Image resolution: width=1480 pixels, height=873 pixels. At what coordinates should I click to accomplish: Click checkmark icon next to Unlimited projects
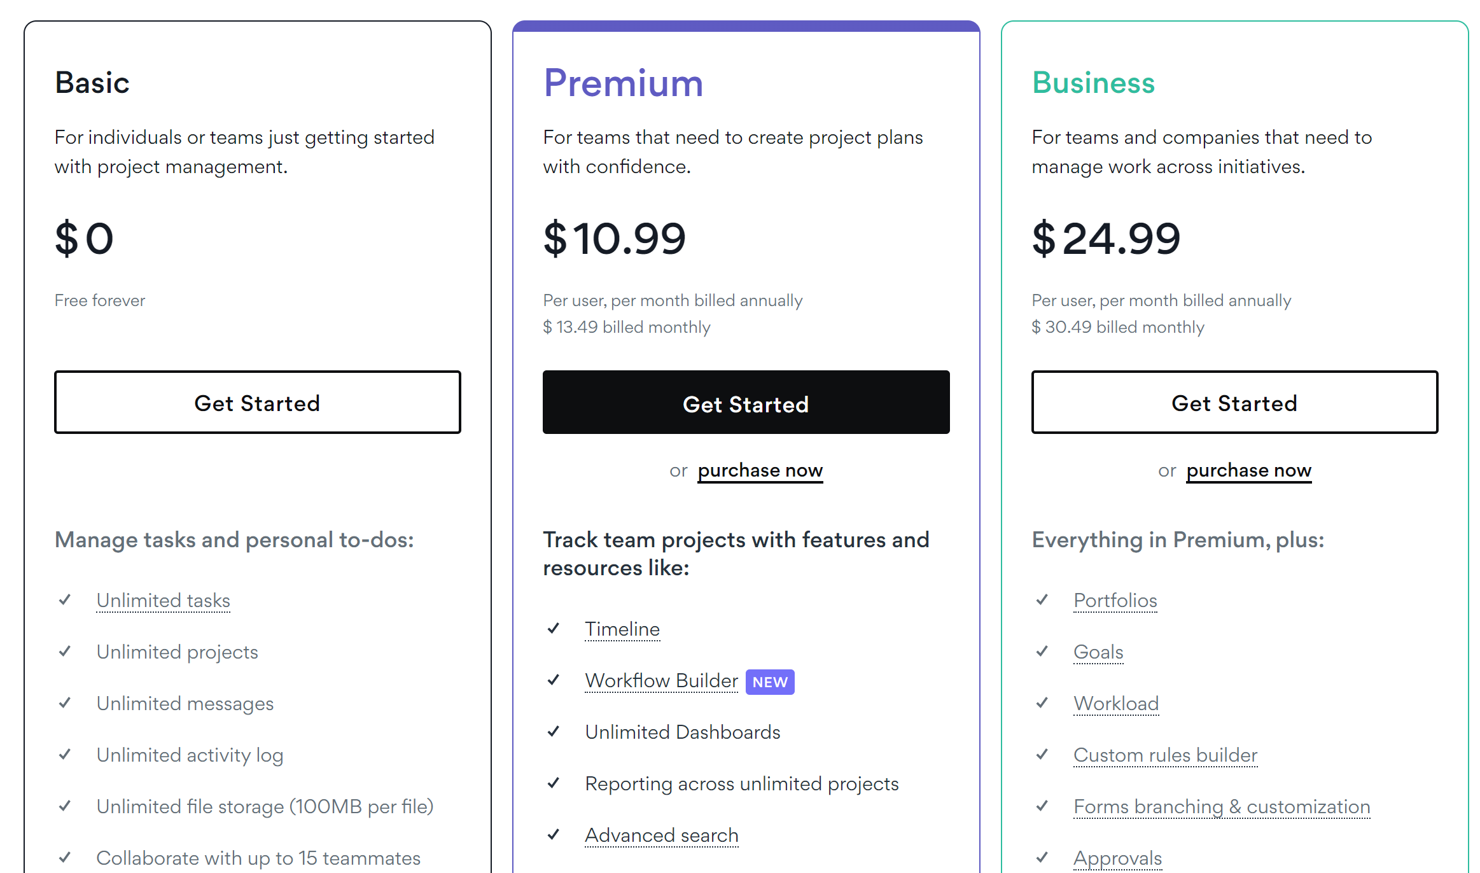click(x=65, y=652)
